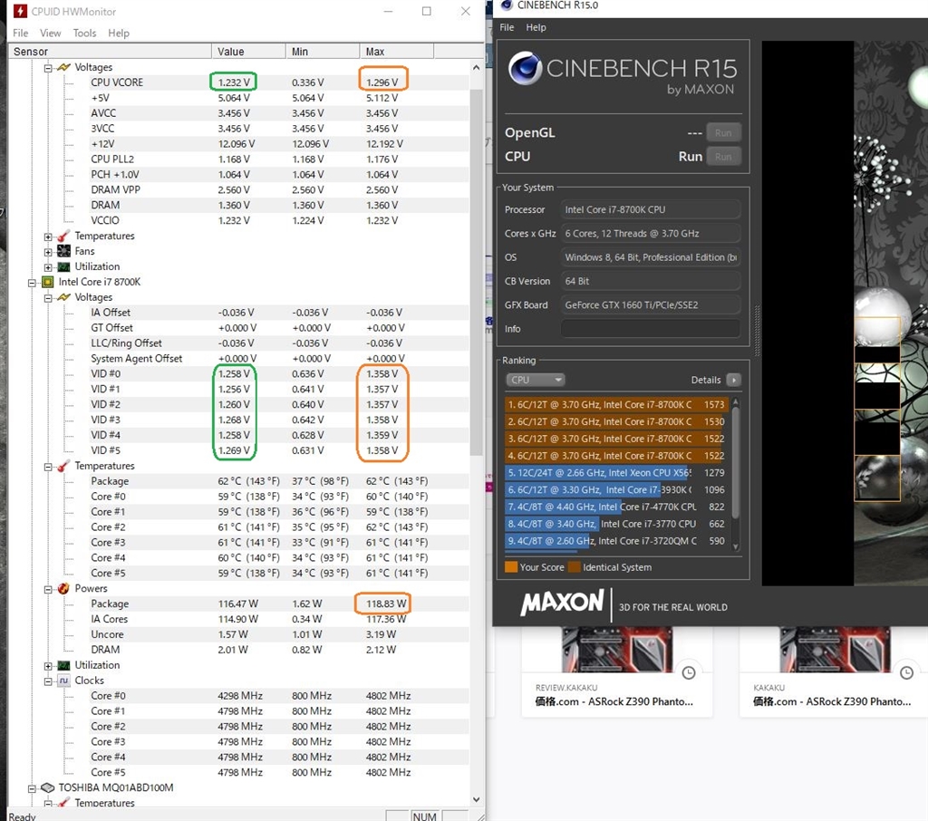Expand the Fans node
This screenshot has height=821, width=928.
pyautogui.click(x=48, y=252)
